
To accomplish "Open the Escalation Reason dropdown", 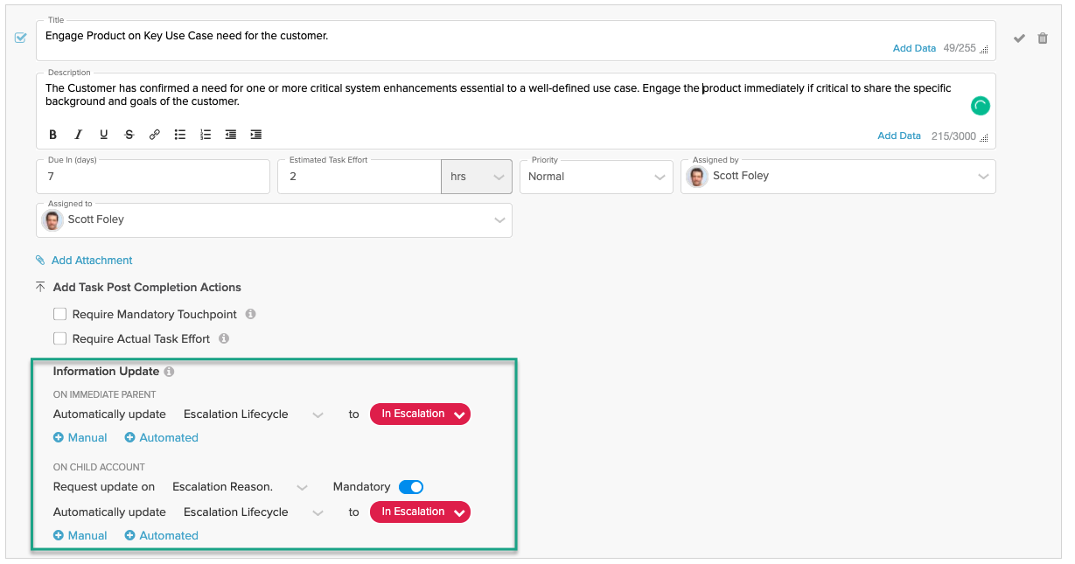I will pyautogui.click(x=240, y=487).
